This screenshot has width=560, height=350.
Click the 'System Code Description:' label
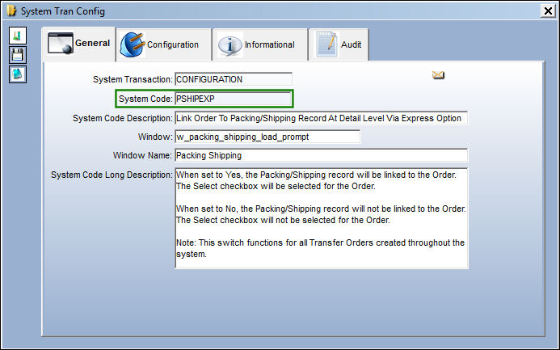click(x=123, y=118)
